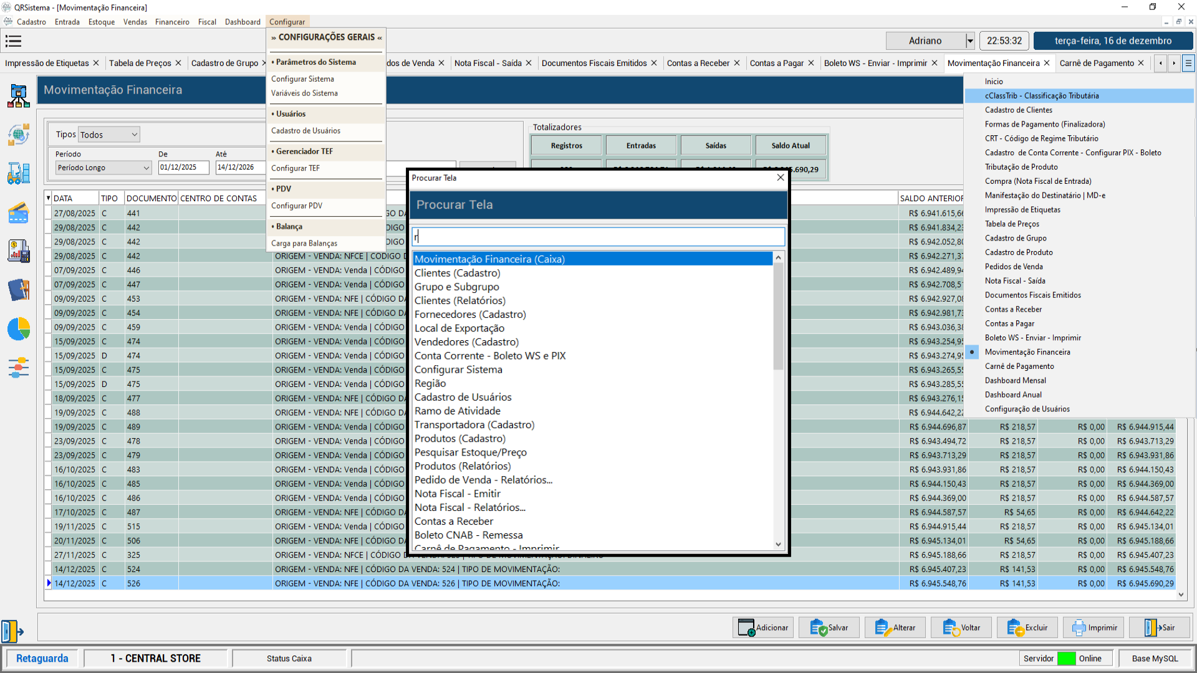Screen dimensions: 1197x673
Task: Click the Procurar Tela search field
Action: tap(597, 237)
